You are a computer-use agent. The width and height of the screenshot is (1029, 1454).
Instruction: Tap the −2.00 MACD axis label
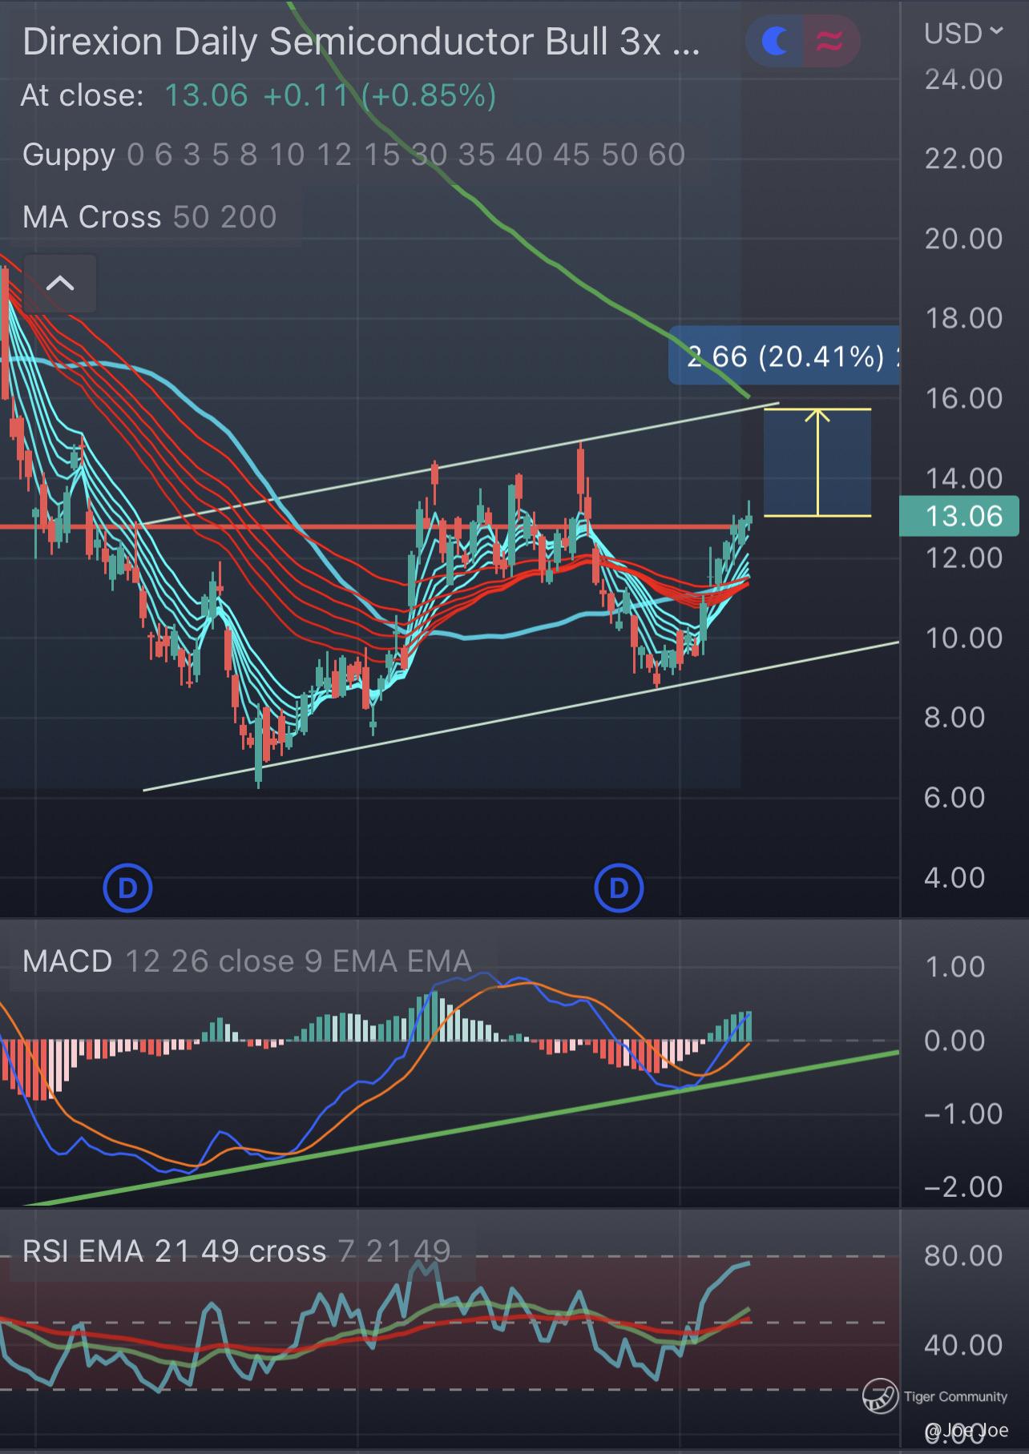point(963,1186)
